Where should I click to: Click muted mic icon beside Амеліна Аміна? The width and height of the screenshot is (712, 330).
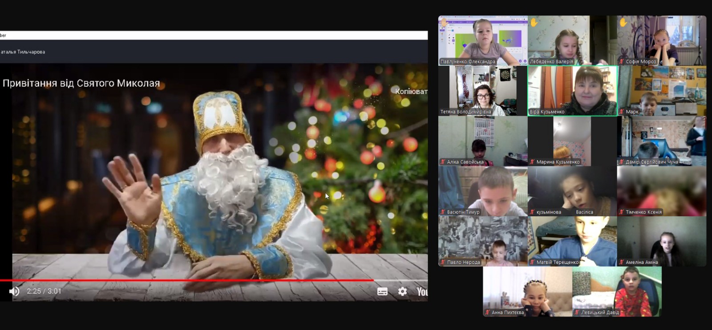point(622,262)
